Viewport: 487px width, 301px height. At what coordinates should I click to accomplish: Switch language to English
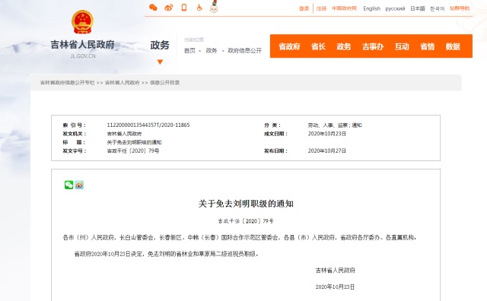point(372,8)
